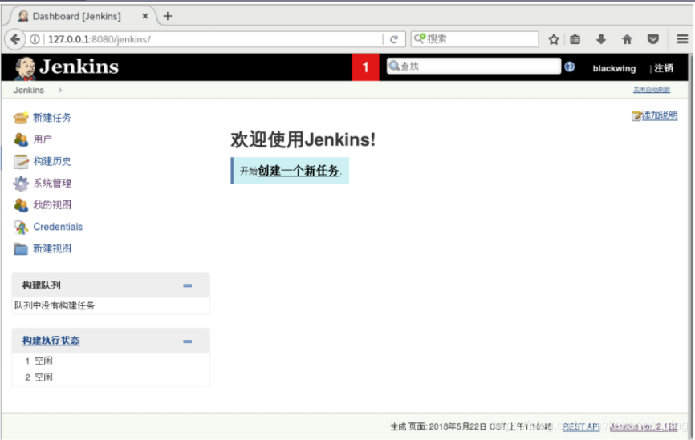Viewport: 695px width, 440px height.
Task: Click the 新建任务 new item icon
Action: [21, 118]
